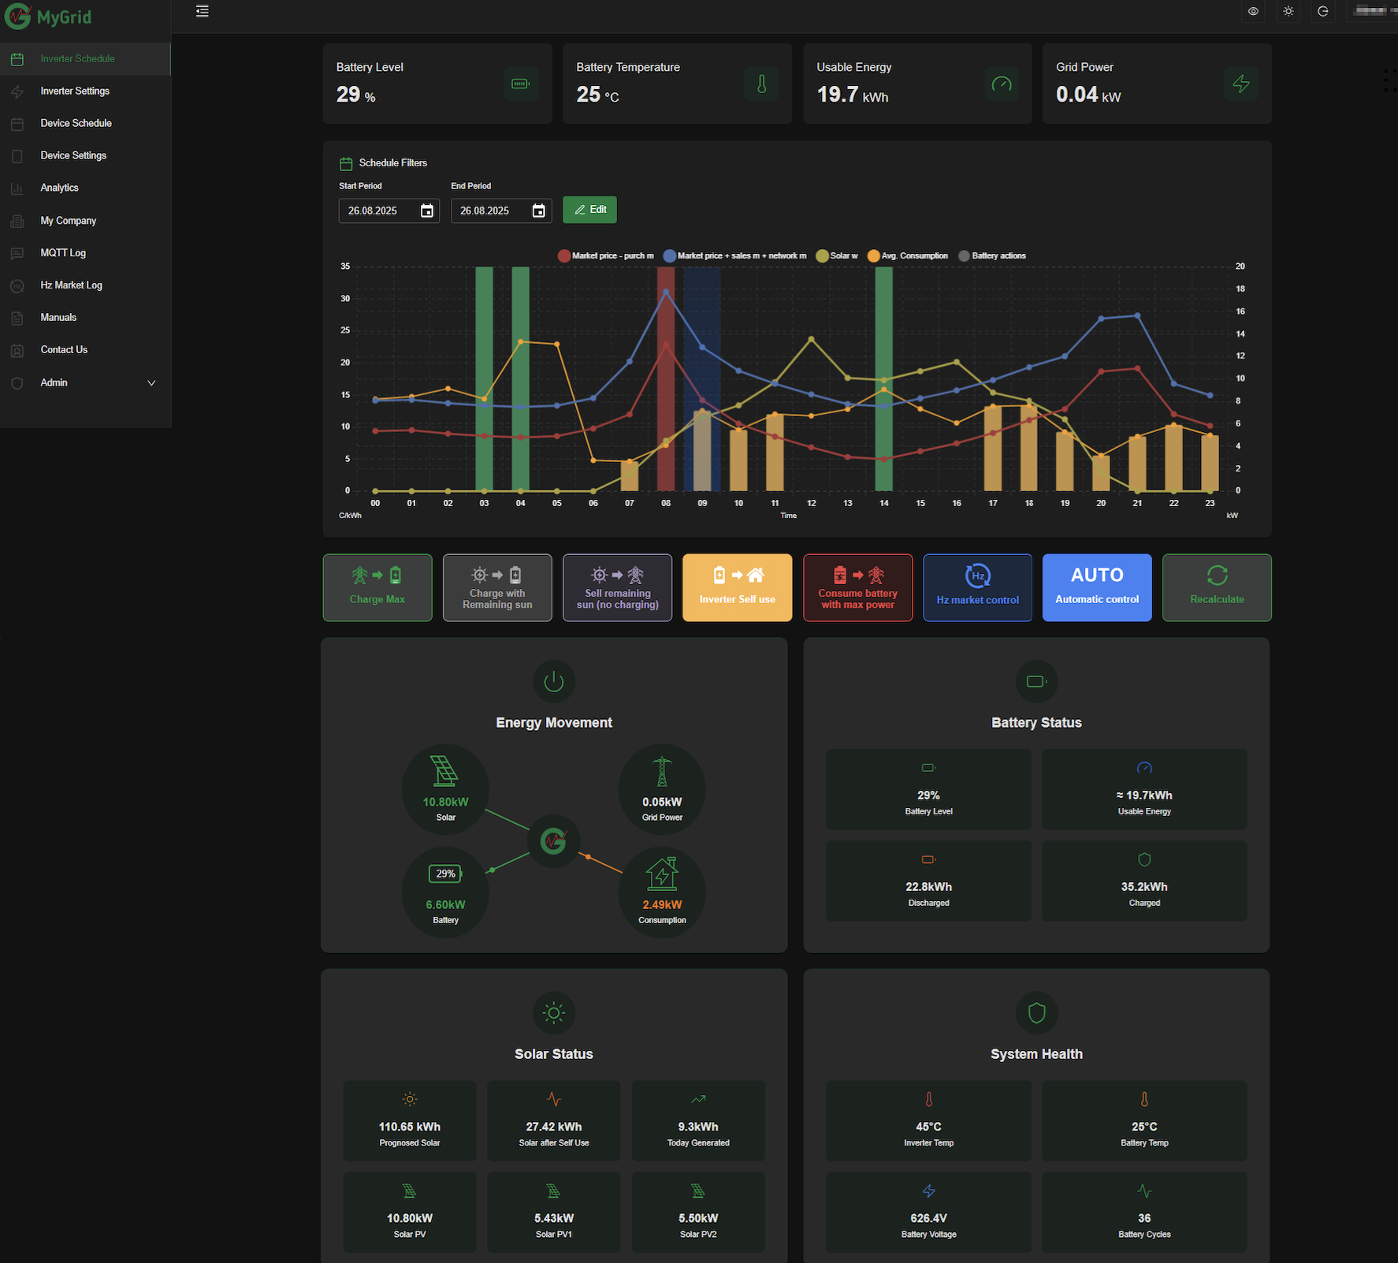This screenshot has height=1263, width=1398.
Task: Choose Sell remaining sun mode
Action: (617, 587)
